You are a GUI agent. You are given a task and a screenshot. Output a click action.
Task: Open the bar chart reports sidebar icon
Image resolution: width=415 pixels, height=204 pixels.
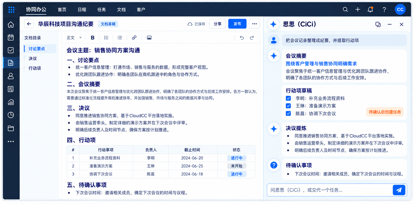(11, 102)
